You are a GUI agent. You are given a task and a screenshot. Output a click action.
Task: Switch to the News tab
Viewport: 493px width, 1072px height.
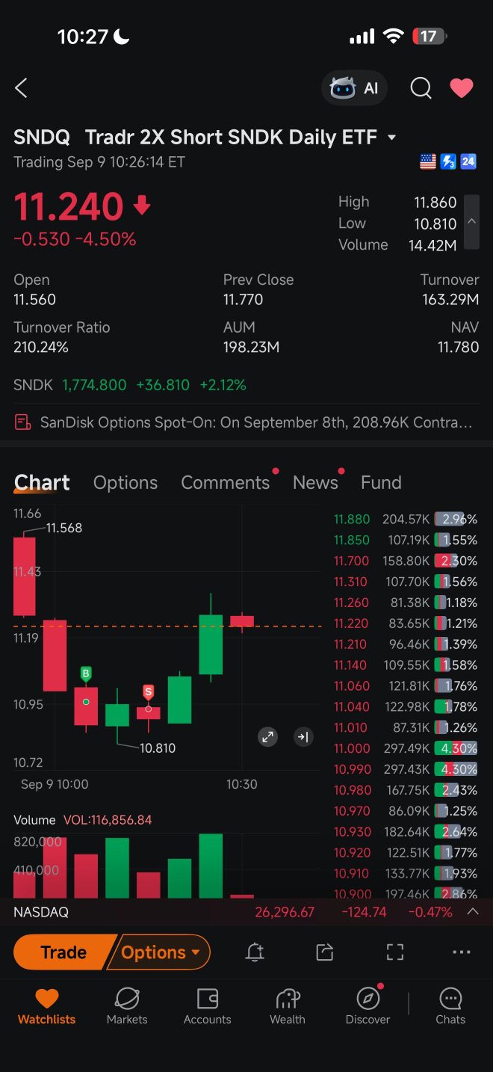[315, 483]
